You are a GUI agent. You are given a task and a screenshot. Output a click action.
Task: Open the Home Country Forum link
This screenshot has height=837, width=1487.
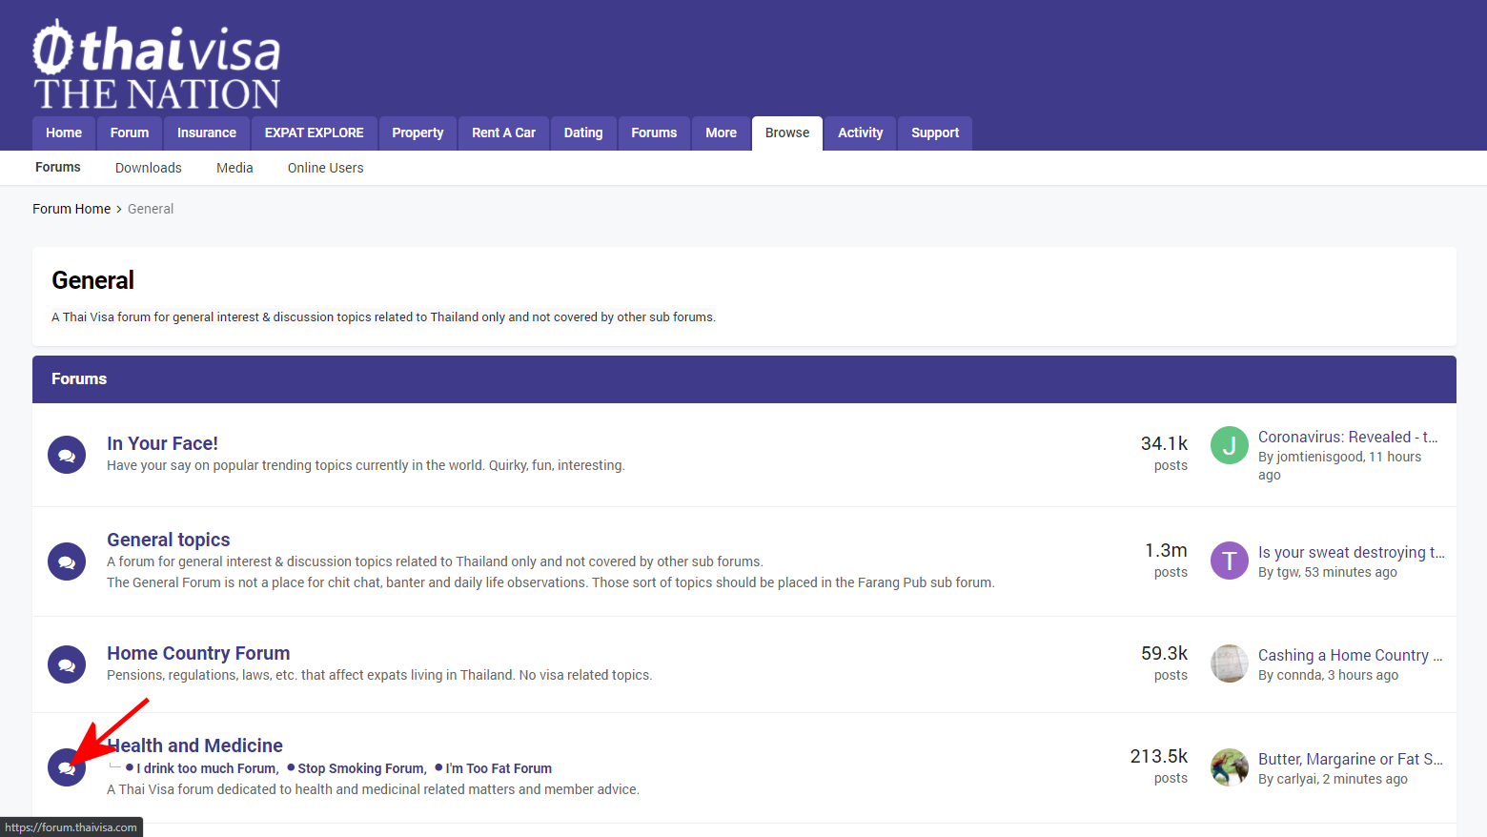tap(198, 653)
